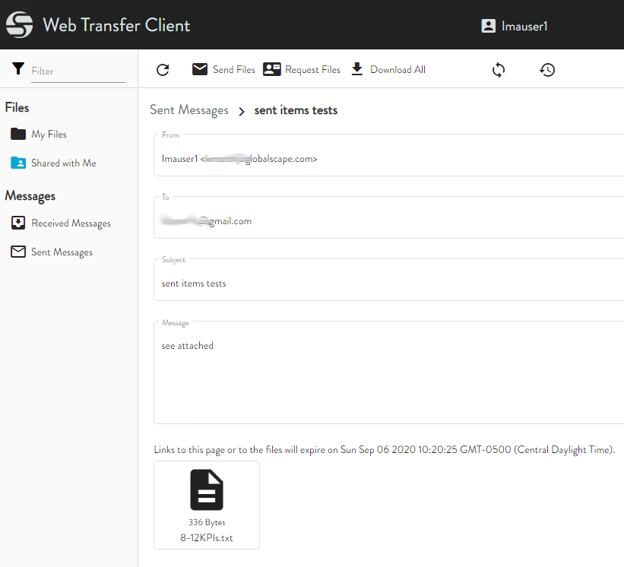Click the Send Files envelope icon
Image resolution: width=624 pixels, height=567 pixels.
point(200,69)
